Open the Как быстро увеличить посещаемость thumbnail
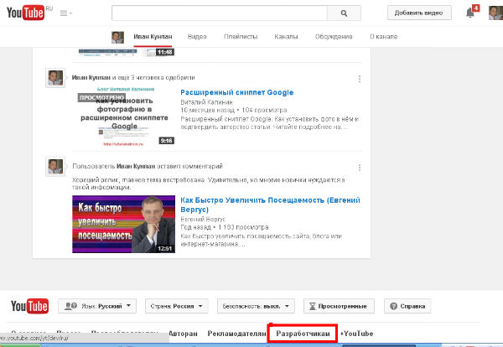 tap(123, 224)
